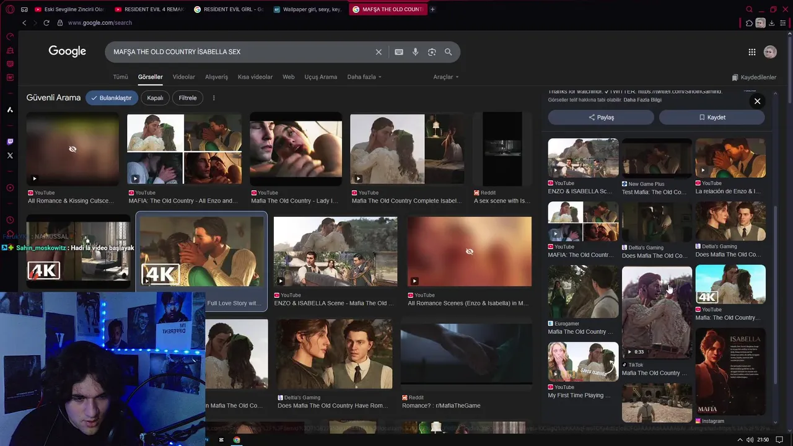793x446 pixels.
Task: Expand the Araçlar tools dropdown
Action: point(446,77)
